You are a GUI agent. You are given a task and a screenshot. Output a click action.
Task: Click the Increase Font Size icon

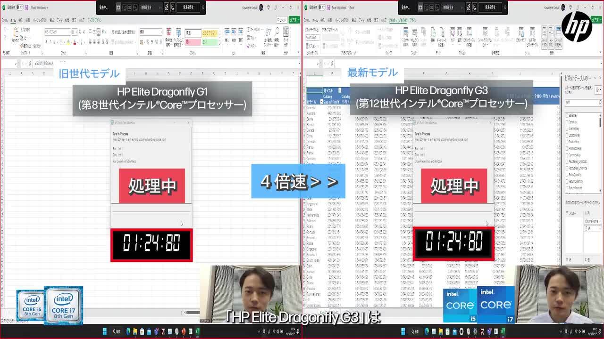[x=80, y=32]
